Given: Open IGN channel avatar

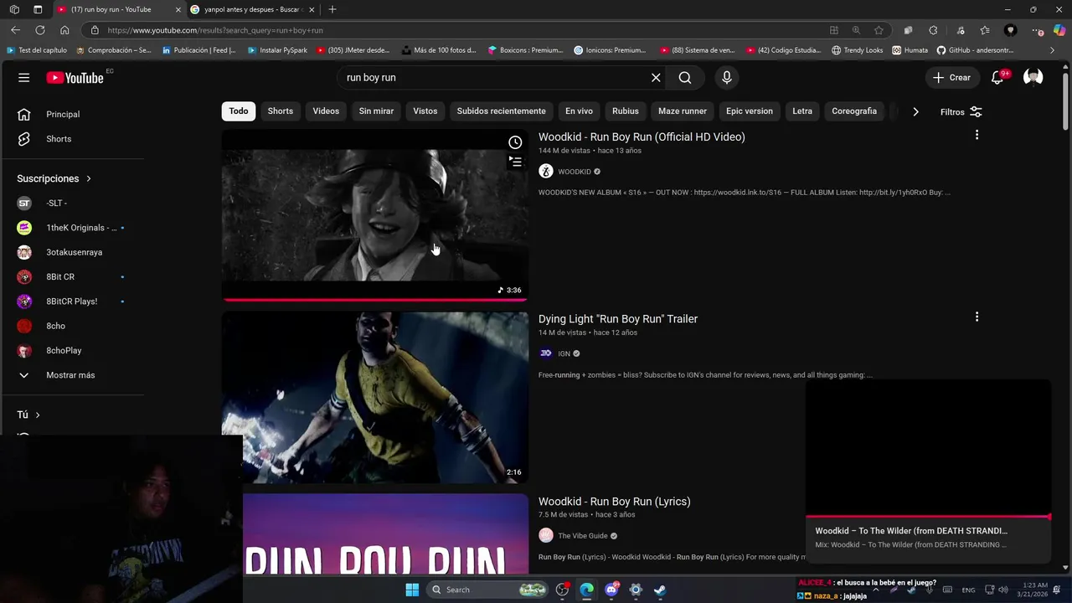Looking at the screenshot, I should 546,353.
